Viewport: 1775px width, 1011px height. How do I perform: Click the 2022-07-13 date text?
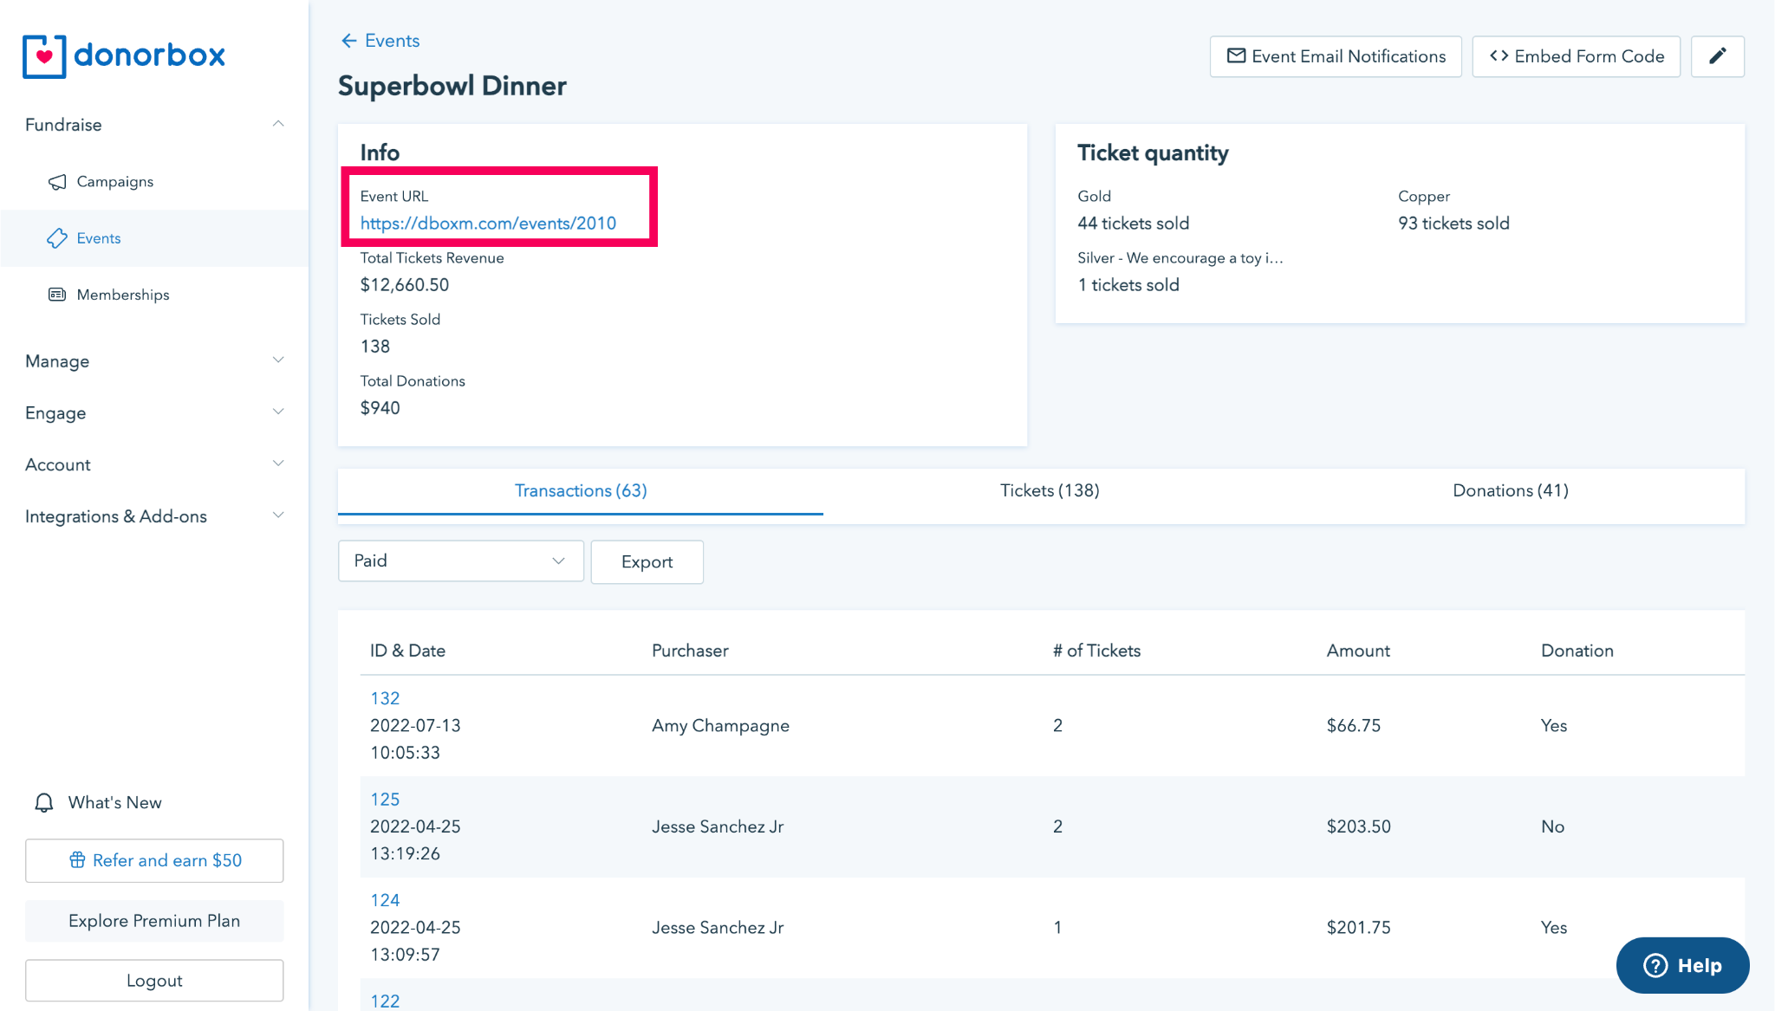tap(415, 726)
